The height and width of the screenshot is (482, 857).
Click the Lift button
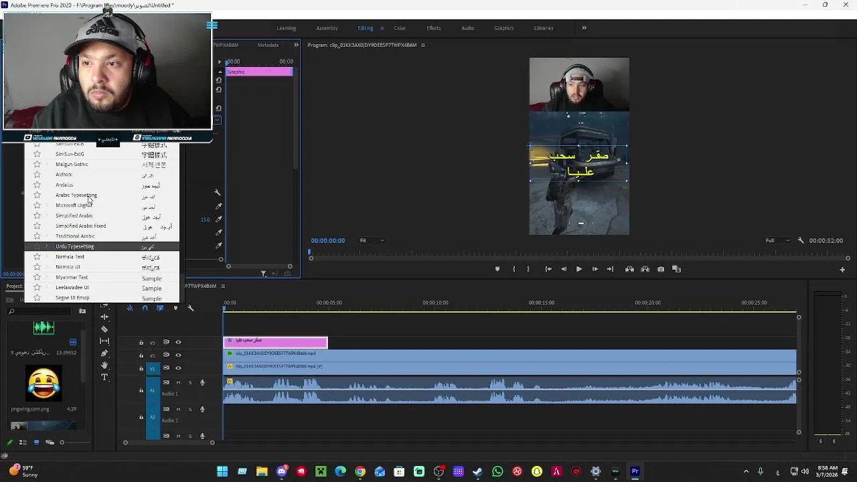pos(629,269)
